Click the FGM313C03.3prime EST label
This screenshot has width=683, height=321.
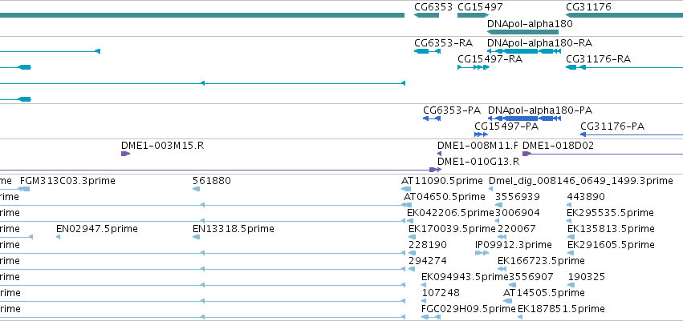tap(67, 181)
